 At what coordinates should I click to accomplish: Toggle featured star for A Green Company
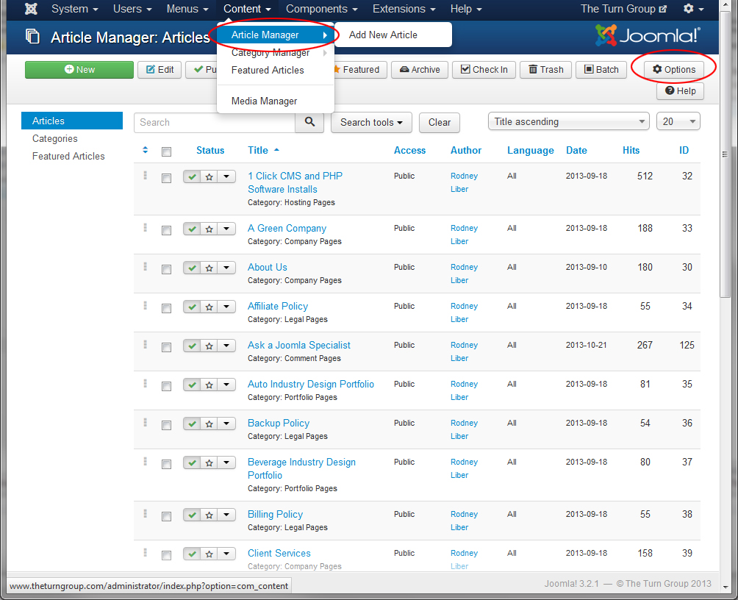coord(209,229)
